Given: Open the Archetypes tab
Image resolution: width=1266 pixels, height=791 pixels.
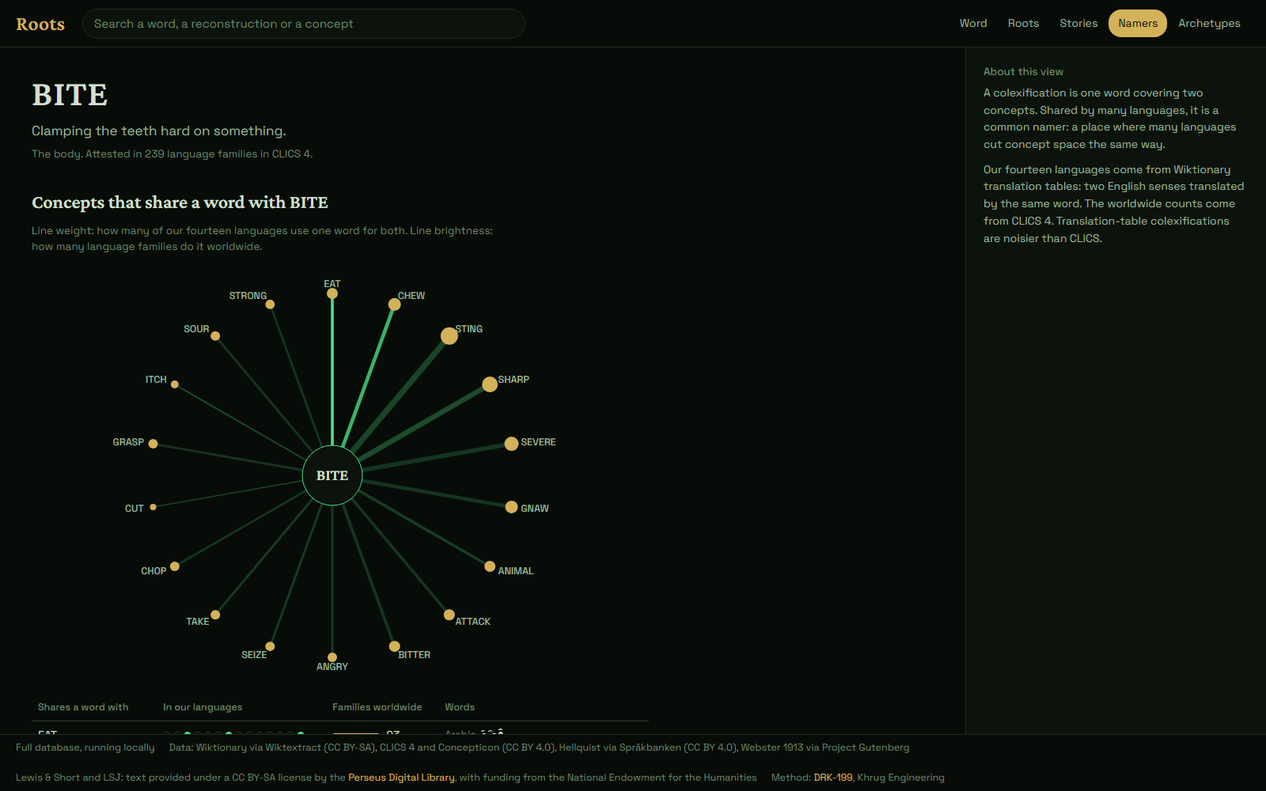Looking at the screenshot, I should pyautogui.click(x=1209, y=24).
